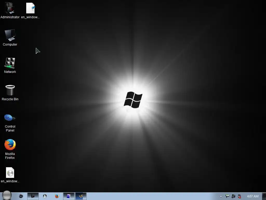Select the Mozilla Firefox desktop shortcut

pos(10,149)
